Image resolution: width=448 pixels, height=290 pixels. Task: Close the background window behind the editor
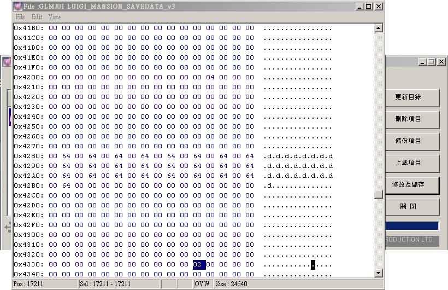441,61
